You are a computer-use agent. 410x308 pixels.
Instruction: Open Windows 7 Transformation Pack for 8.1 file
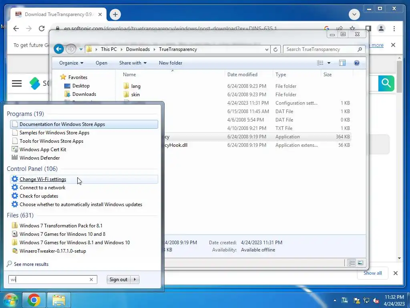(x=84, y=225)
